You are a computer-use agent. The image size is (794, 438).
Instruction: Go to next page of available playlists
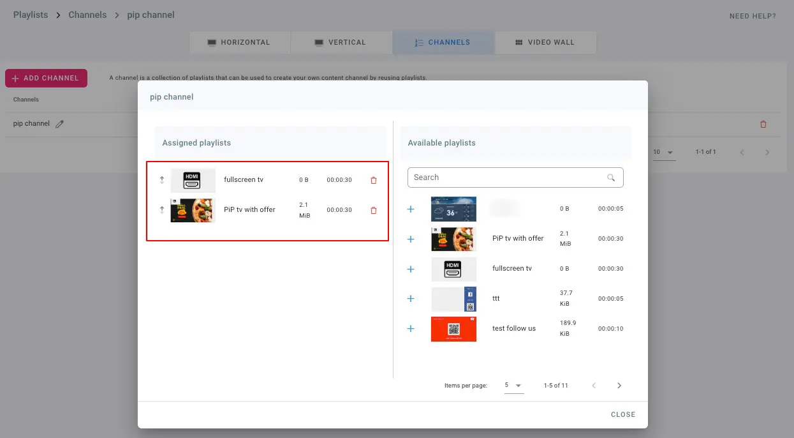pos(619,386)
